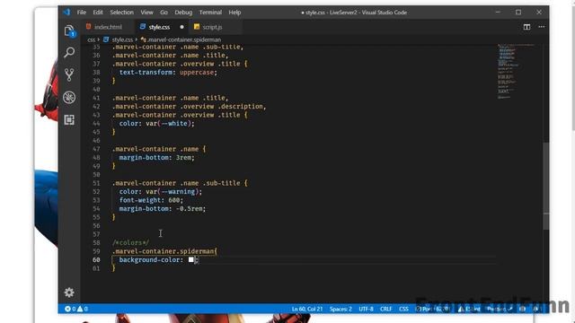Change the CSS language mode
The height and width of the screenshot is (323, 575).
coord(403,309)
